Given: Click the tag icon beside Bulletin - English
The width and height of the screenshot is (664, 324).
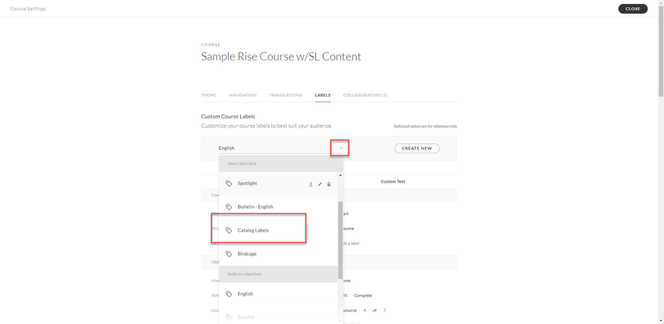Looking at the screenshot, I should 229,207.
